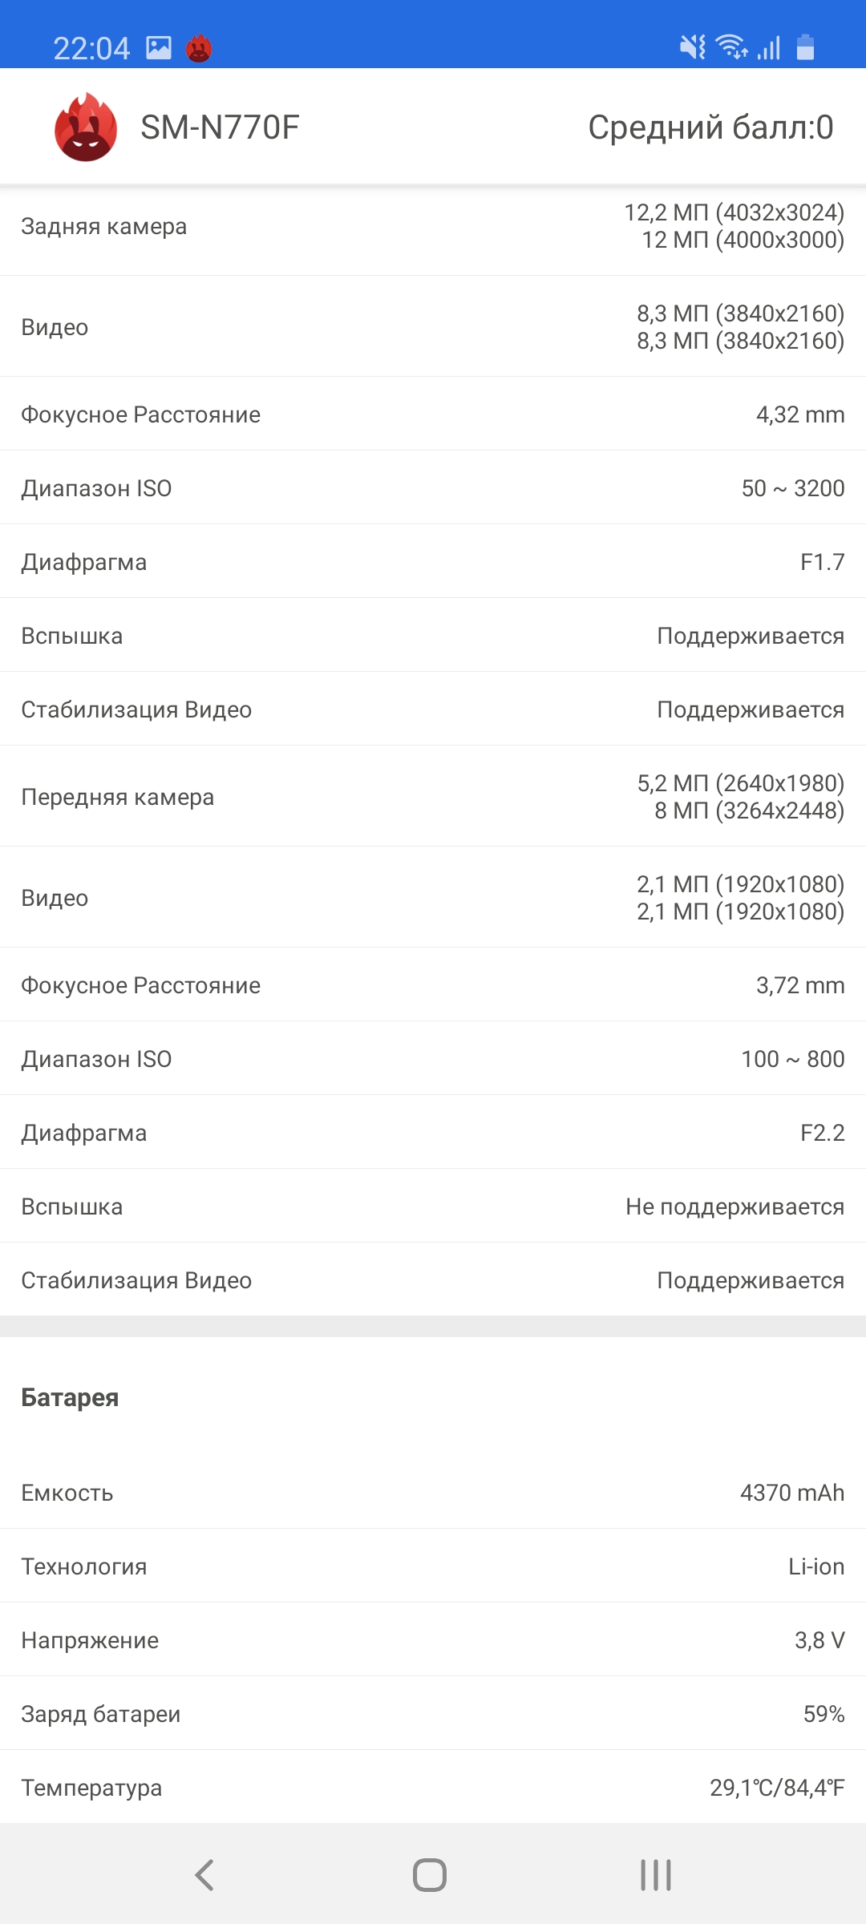Select the Задняя камера row
This screenshot has width=866, height=1924.
click(x=433, y=227)
